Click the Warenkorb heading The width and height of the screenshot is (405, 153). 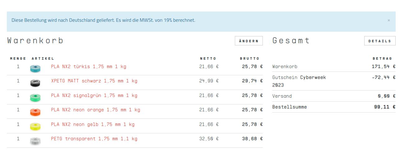click(x=35, y=41)
